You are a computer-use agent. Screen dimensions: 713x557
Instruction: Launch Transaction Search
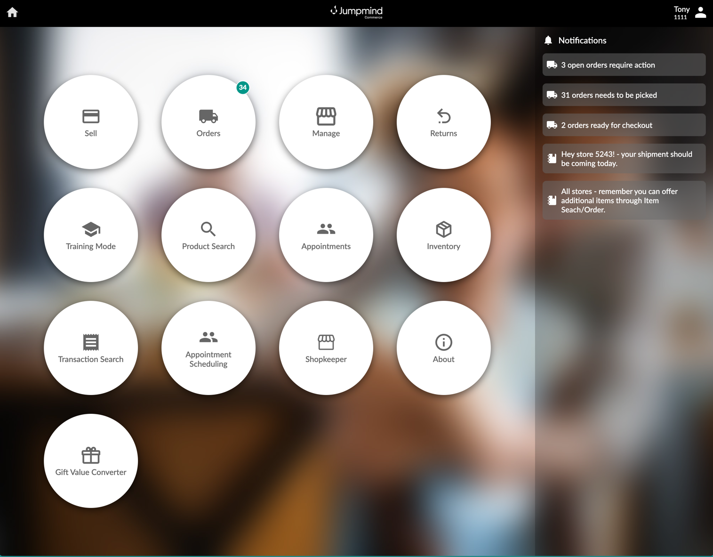point(91,348)
